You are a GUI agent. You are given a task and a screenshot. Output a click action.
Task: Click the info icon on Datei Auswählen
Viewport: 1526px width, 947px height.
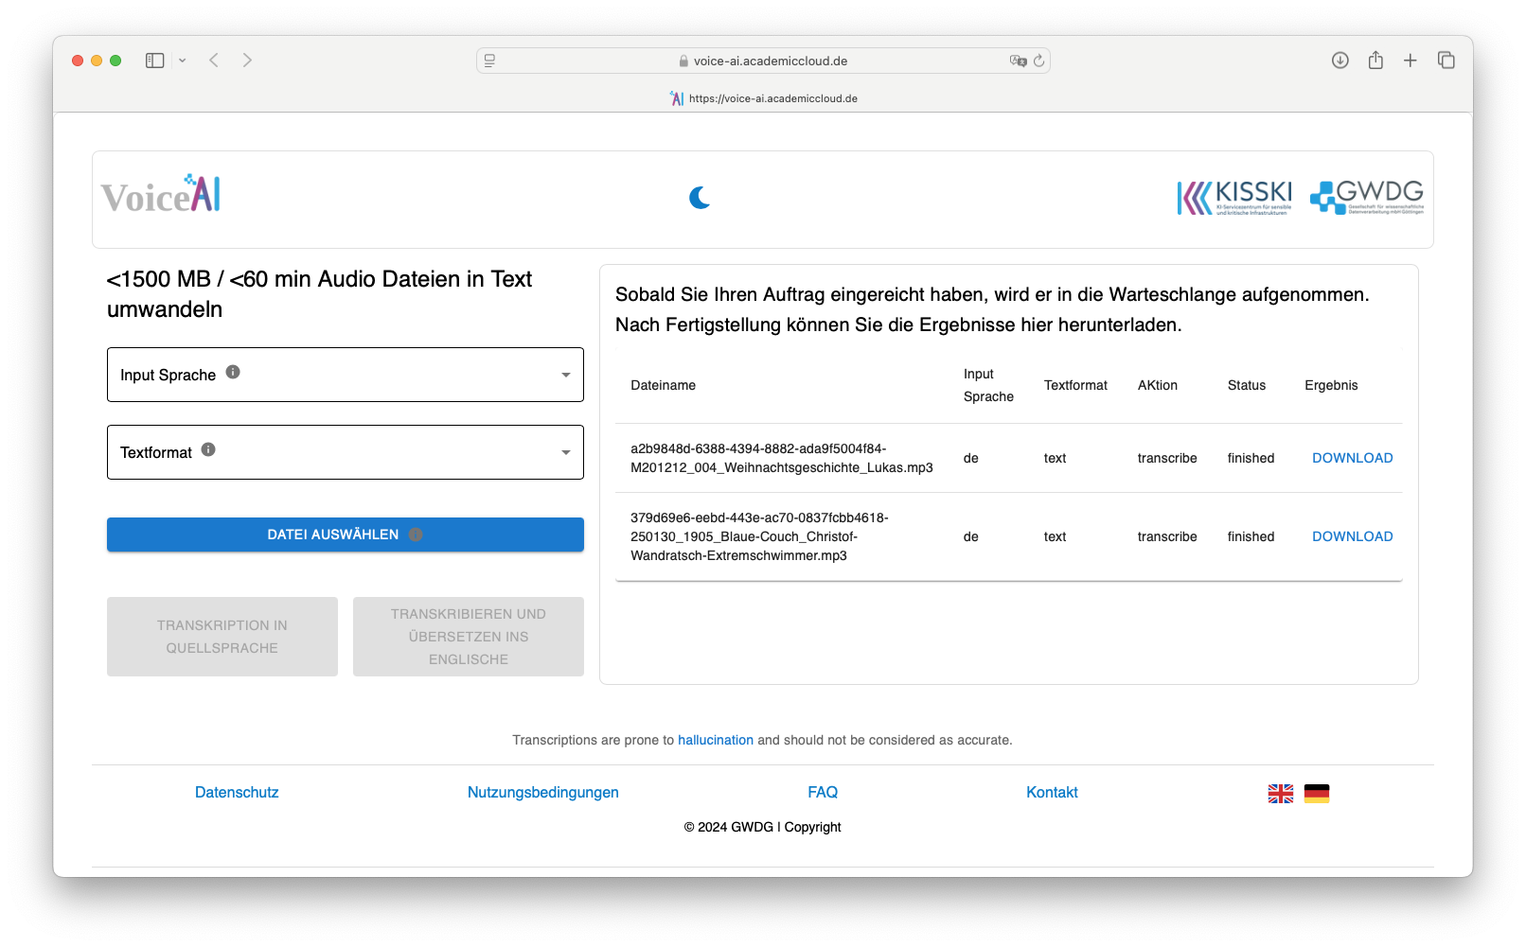415,534
